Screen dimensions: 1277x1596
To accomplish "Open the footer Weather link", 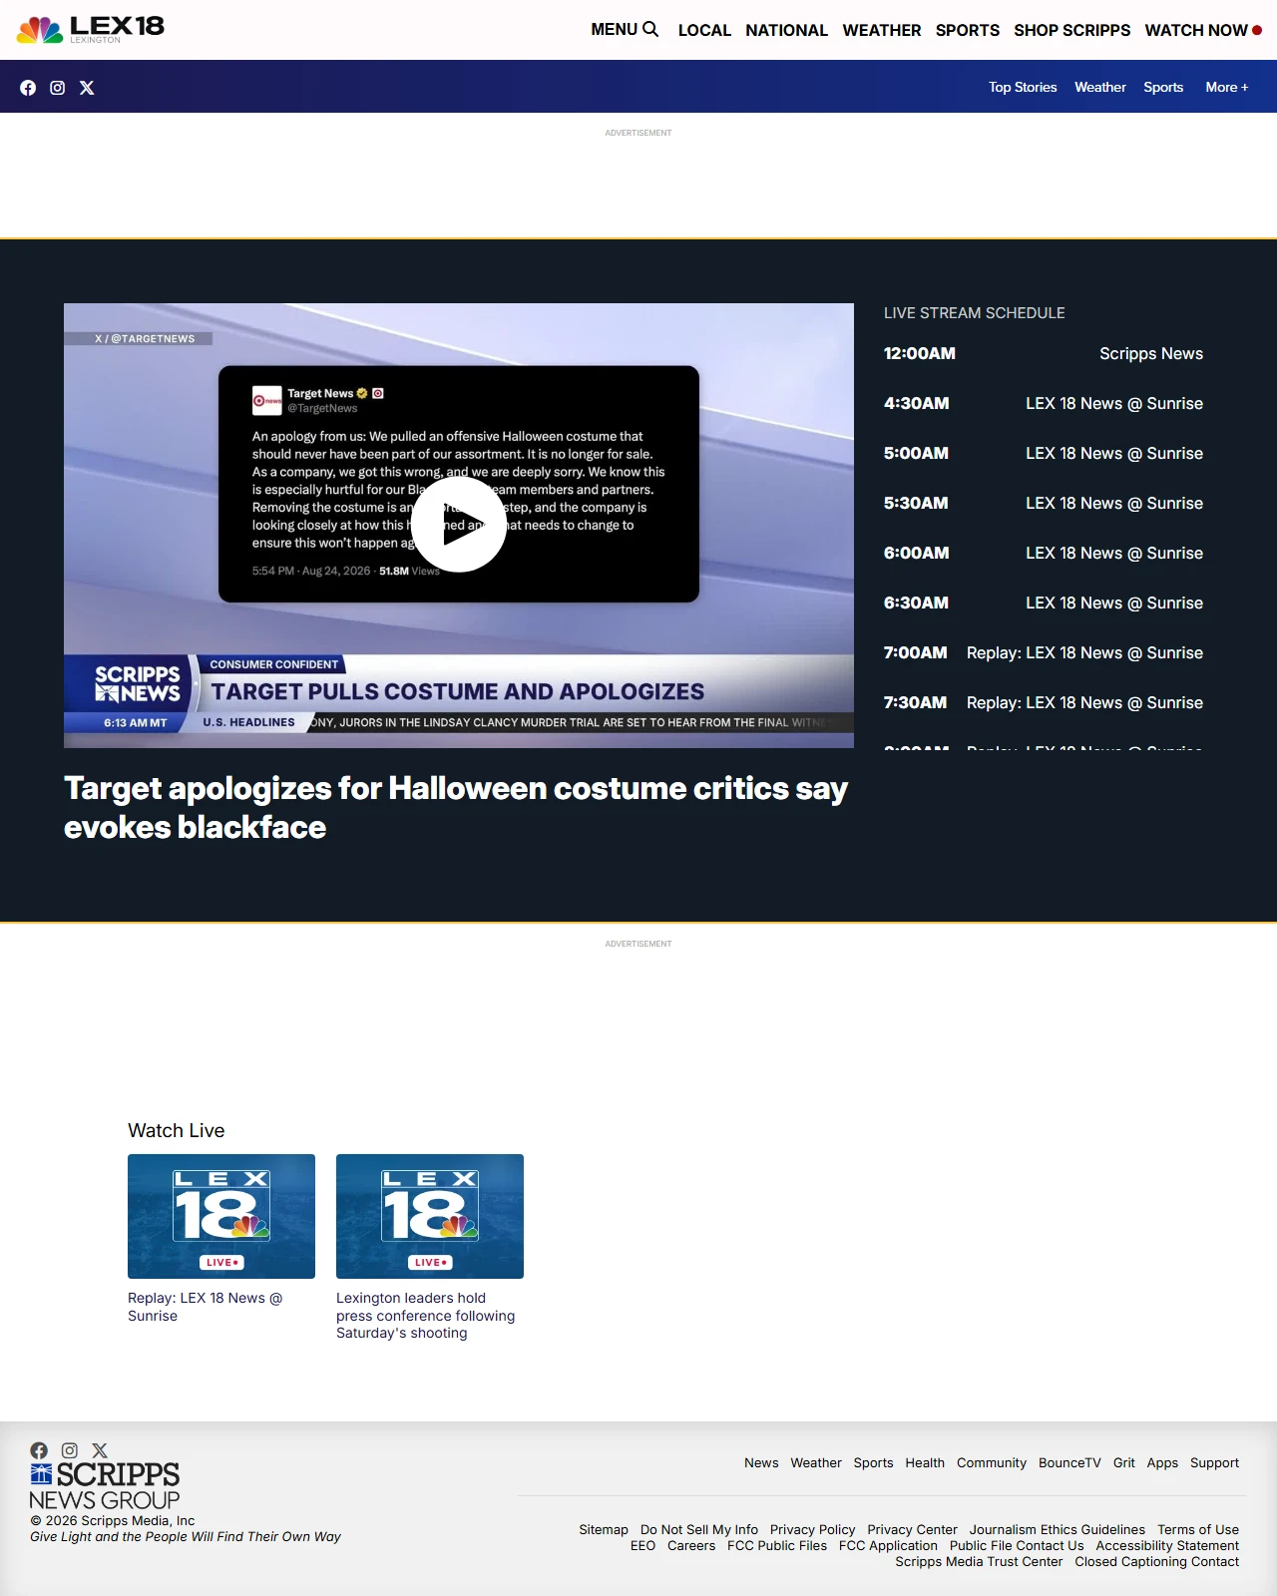I will [x=816, y=1462].
